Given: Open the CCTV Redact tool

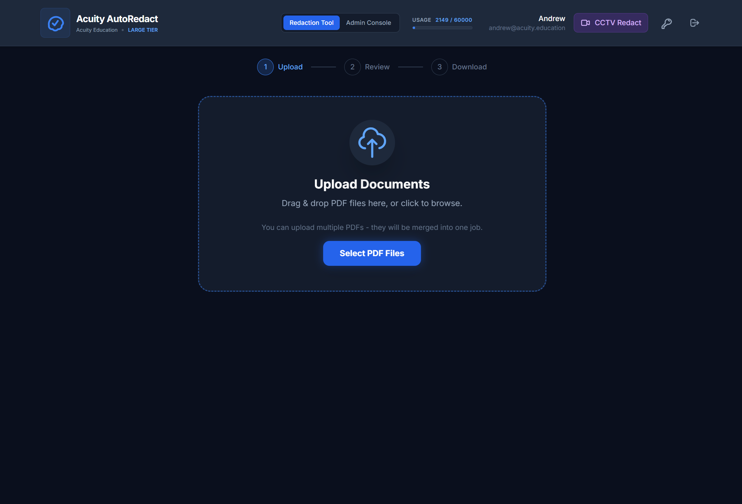Looking at the screenshot, I should tap(611, 23).
